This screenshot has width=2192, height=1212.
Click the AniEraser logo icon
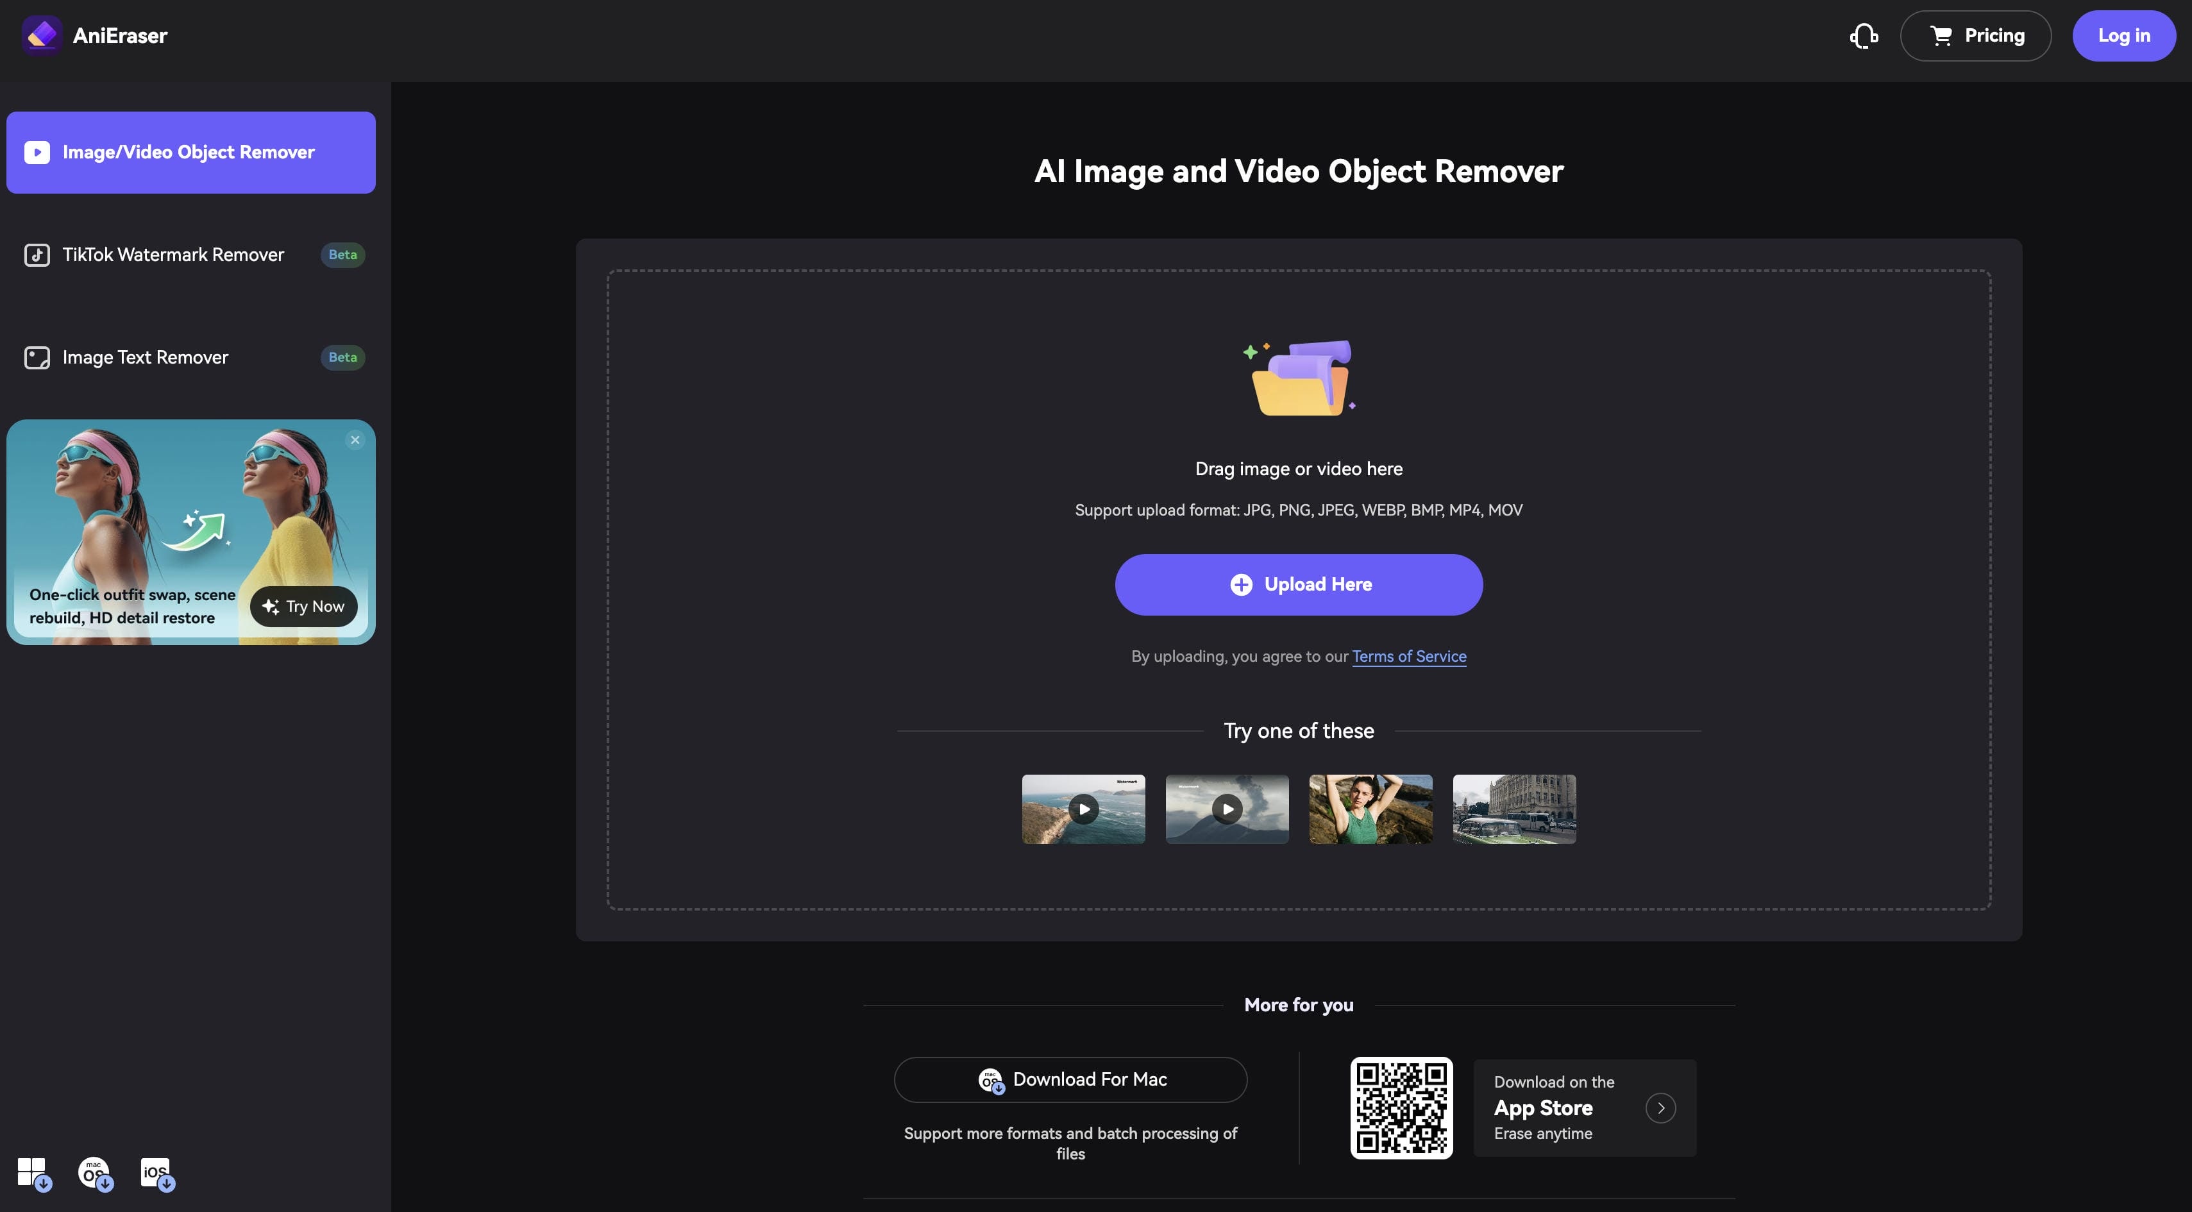(x=42, y=35)
